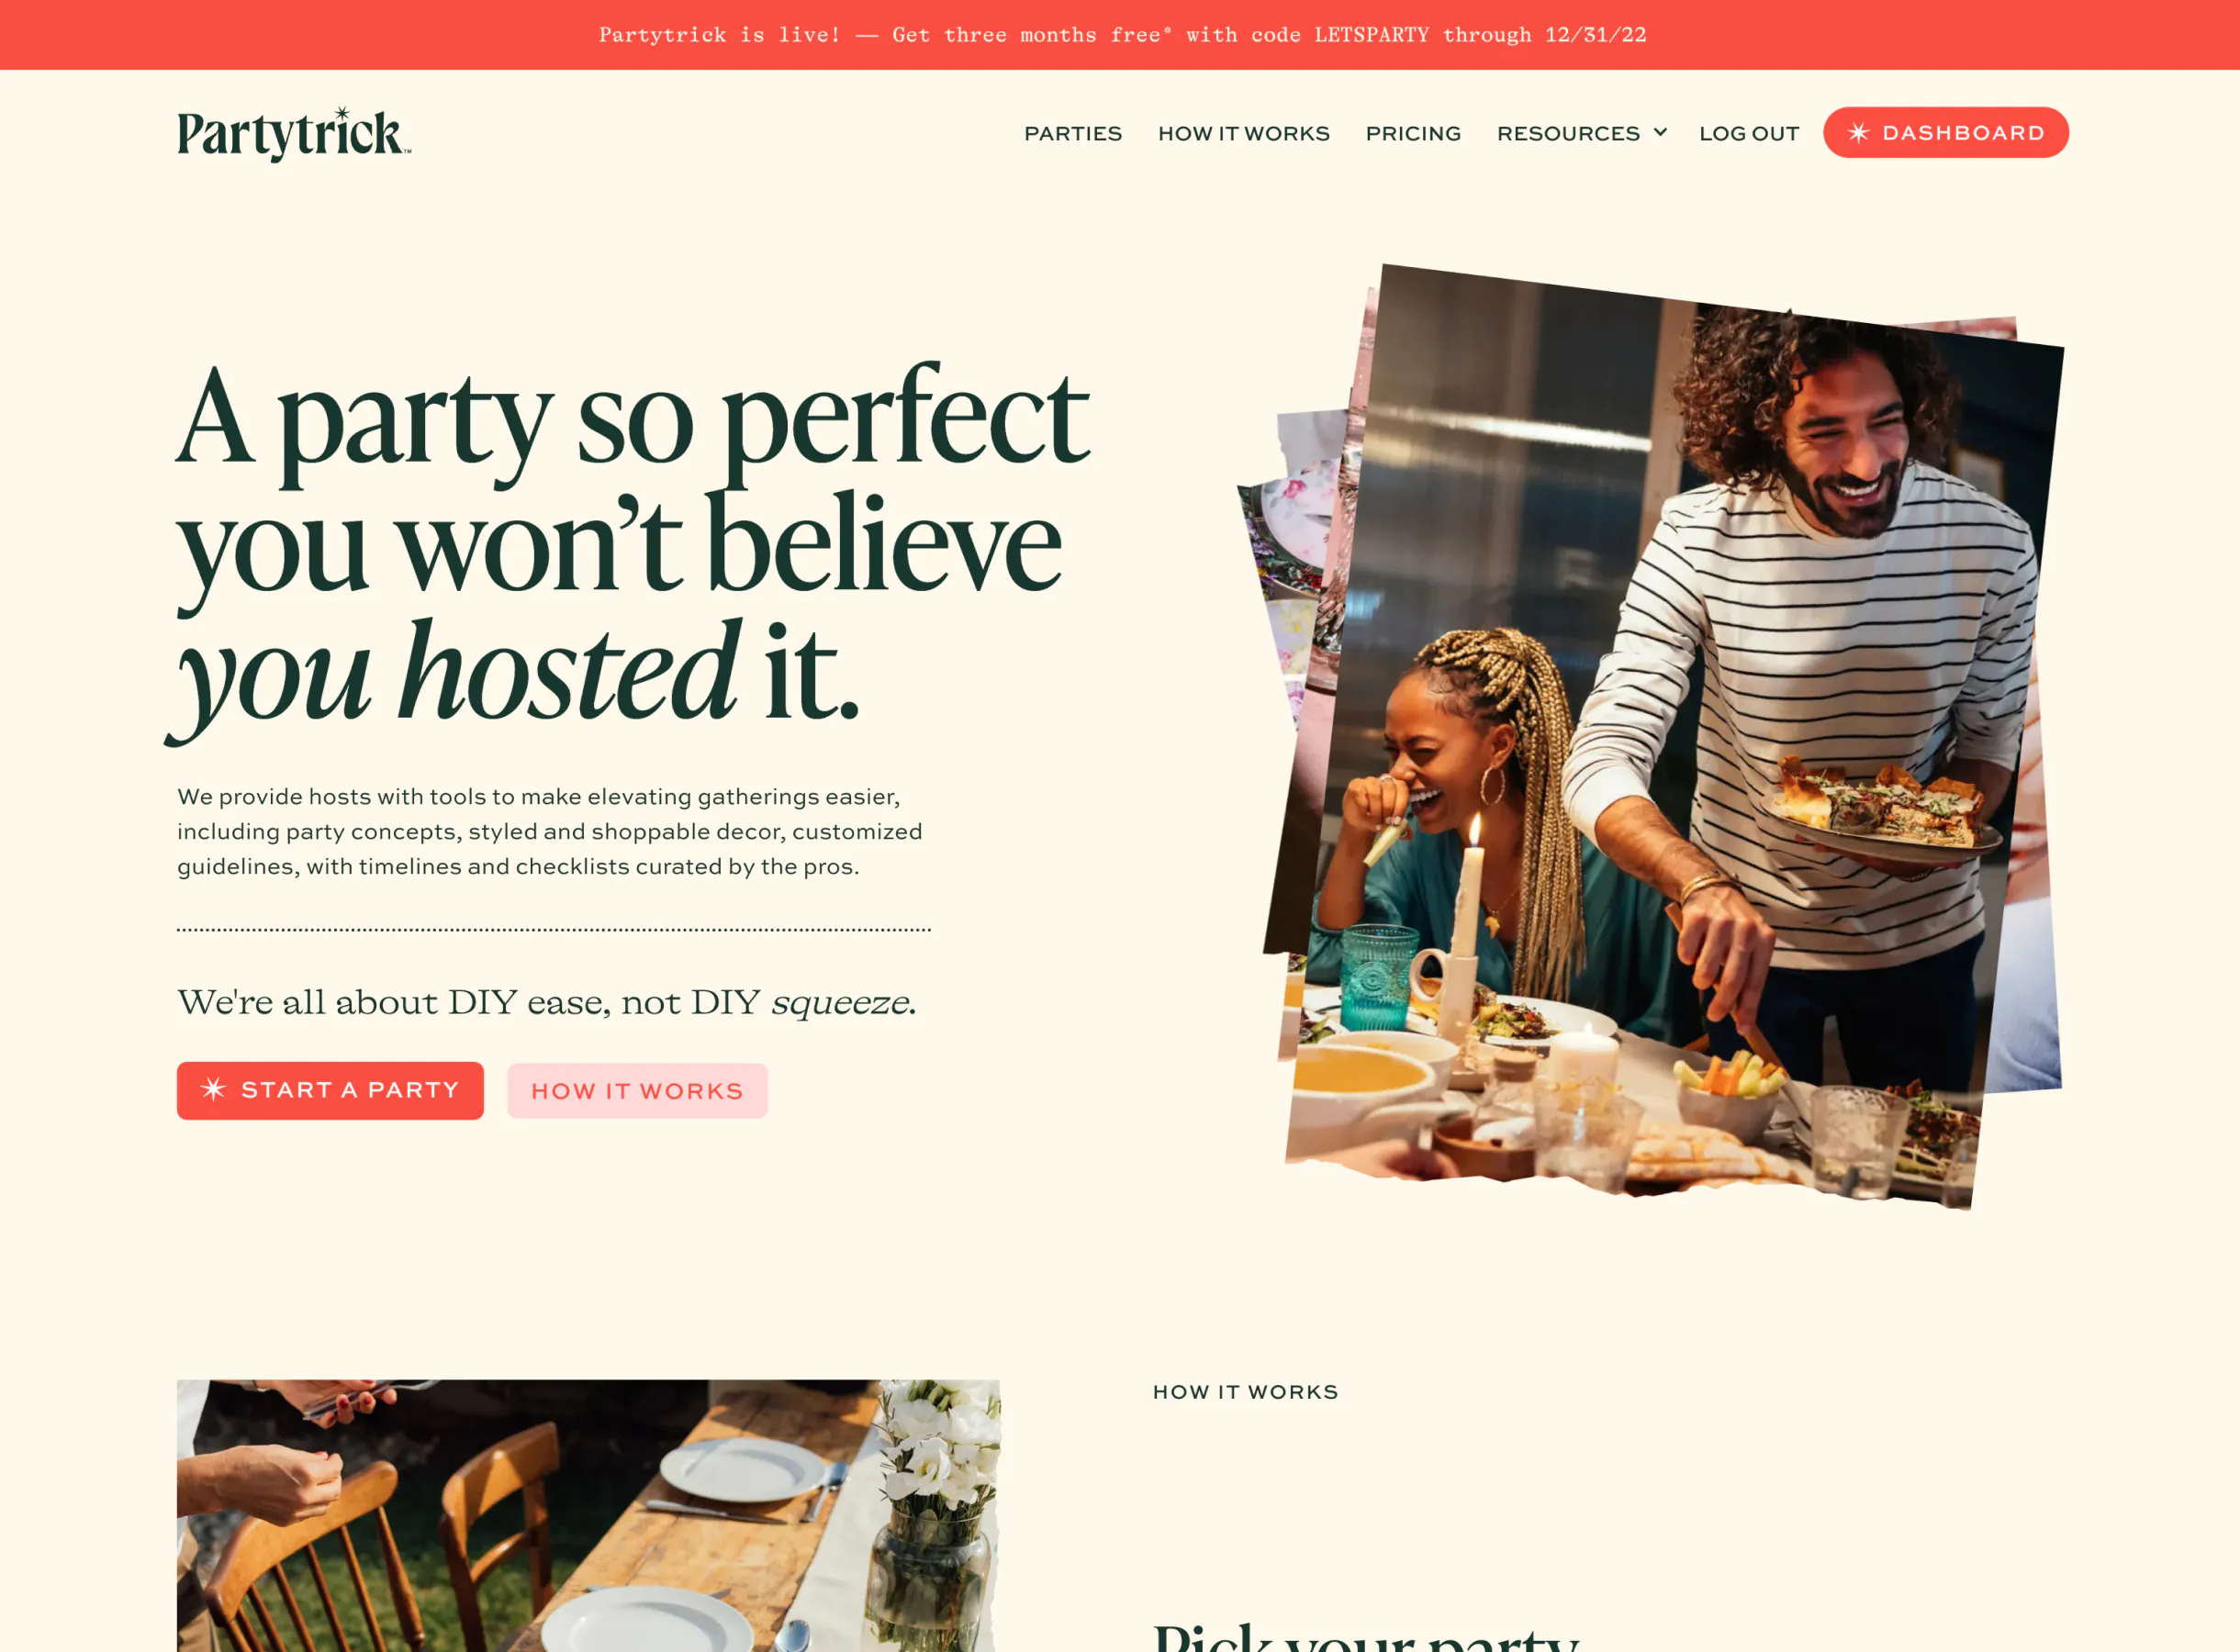Screen dimensions: 2240x1652
Task: Click the star icon on Start a Party
Action: [x=213, y=1089]
